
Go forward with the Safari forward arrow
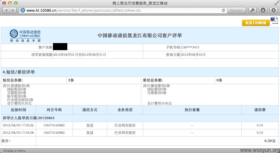pyautogui.click(x=13, y=10)
